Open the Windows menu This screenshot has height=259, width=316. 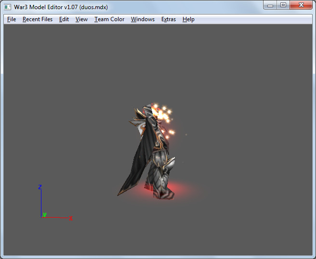[x=143, y=19]
